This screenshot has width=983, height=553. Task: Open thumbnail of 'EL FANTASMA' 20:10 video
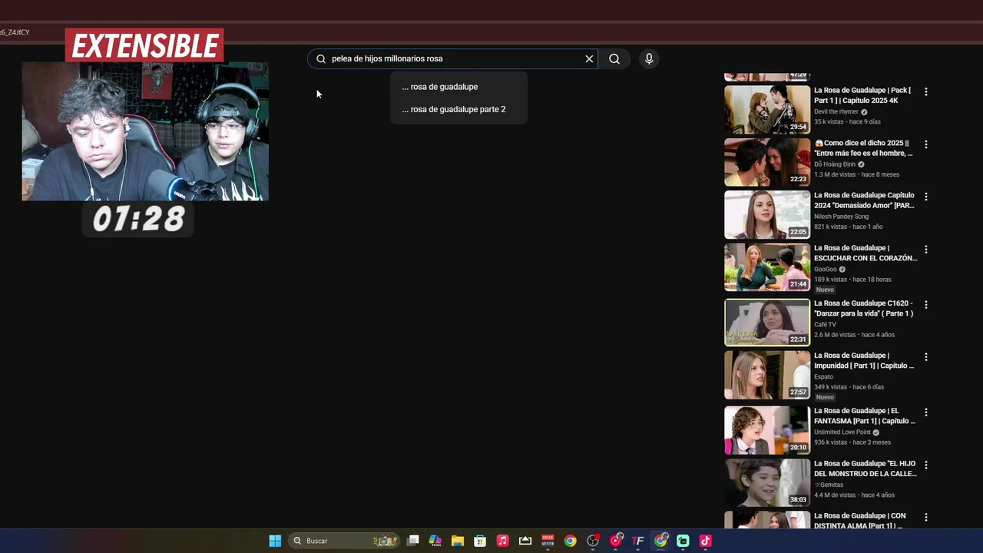(x=767, y=430)
